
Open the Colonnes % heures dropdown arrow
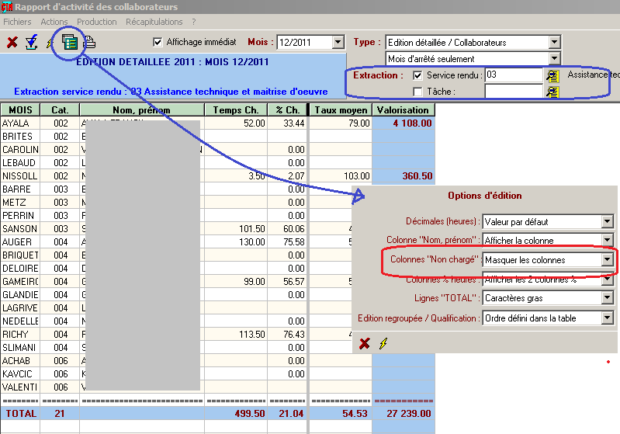click(608, 280)
